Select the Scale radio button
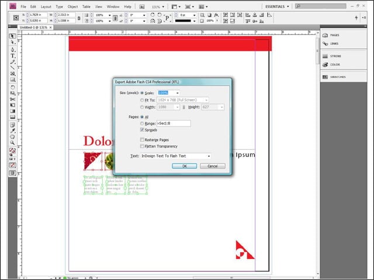 point(142,93)
